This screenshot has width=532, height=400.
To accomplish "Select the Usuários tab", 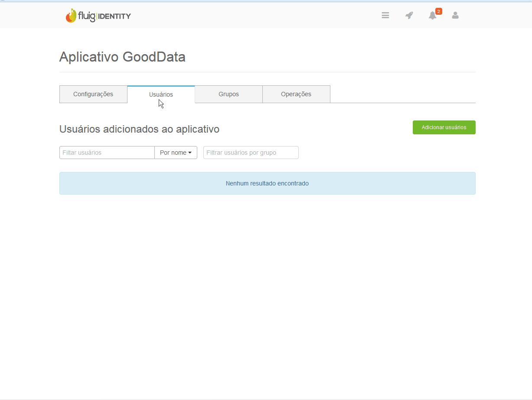I will click(x=161, y=94).
